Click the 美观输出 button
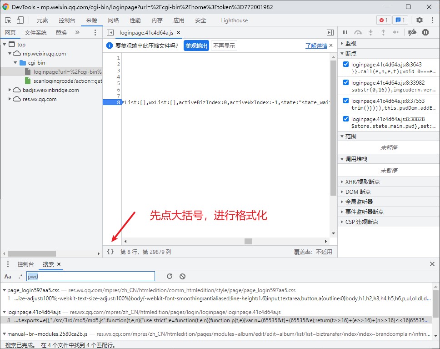 [196, 46]
